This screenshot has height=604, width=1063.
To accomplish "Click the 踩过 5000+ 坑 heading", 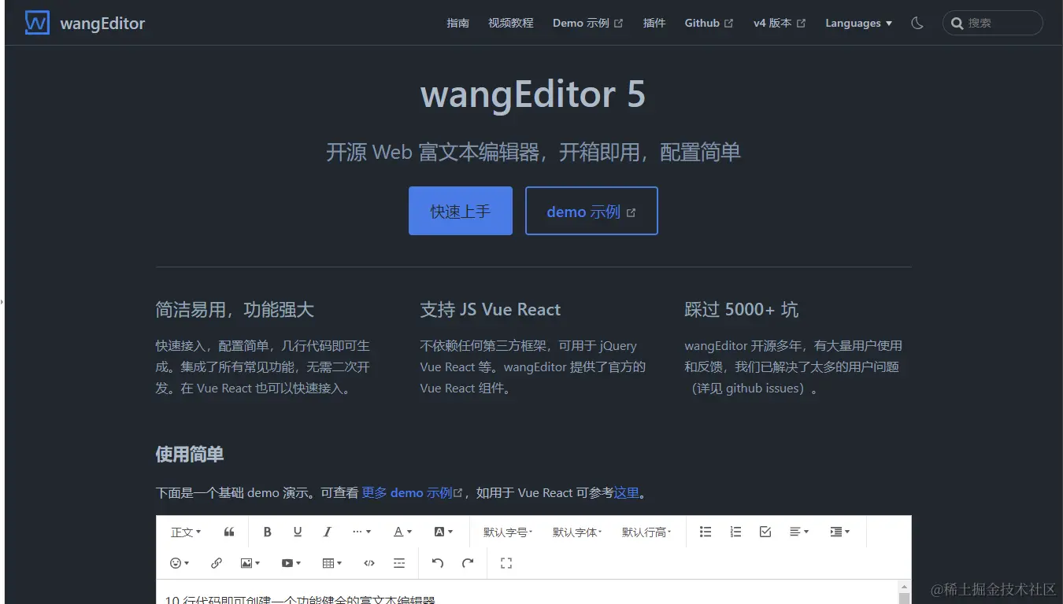I will [741, 310].
